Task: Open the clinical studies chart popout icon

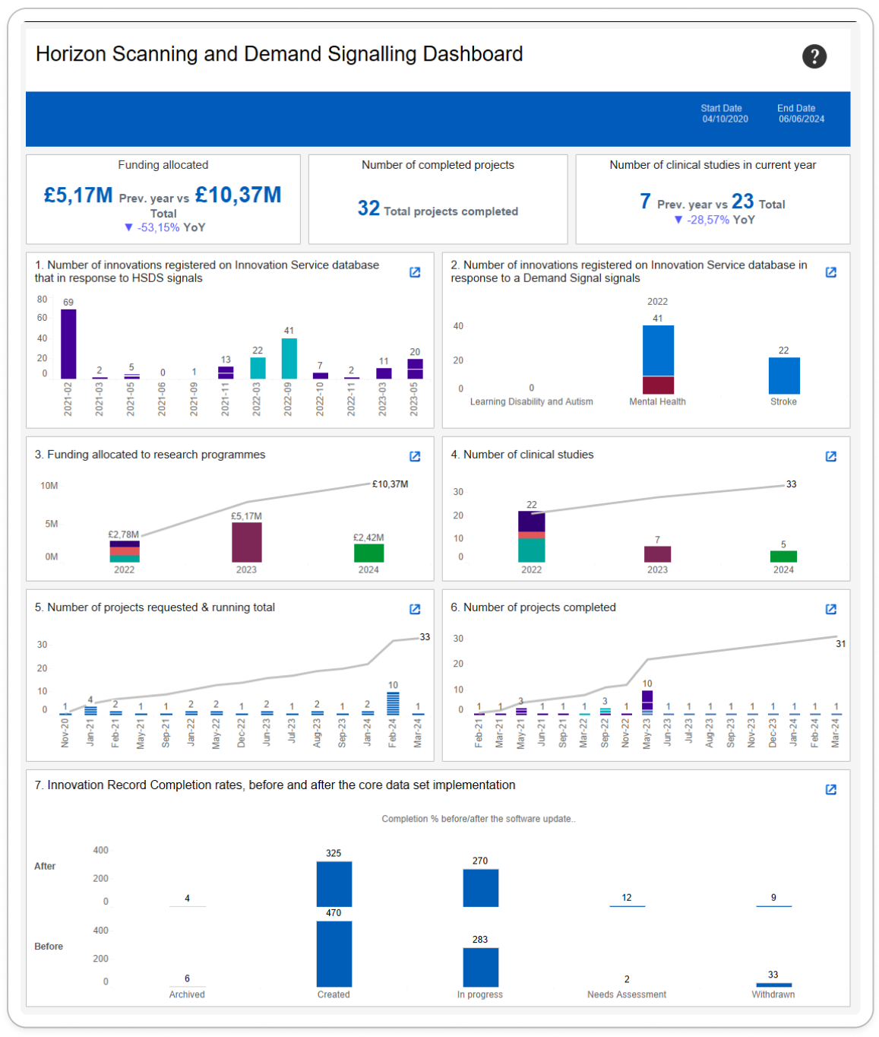Action: pyautogui.click(x=830, y=456)
